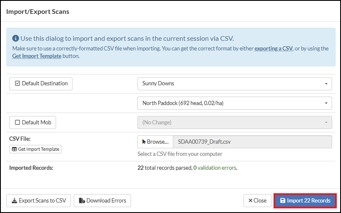Click the floppy disk save icon
This screenshot has height=213, width=341.
click(x=282, y=201)
